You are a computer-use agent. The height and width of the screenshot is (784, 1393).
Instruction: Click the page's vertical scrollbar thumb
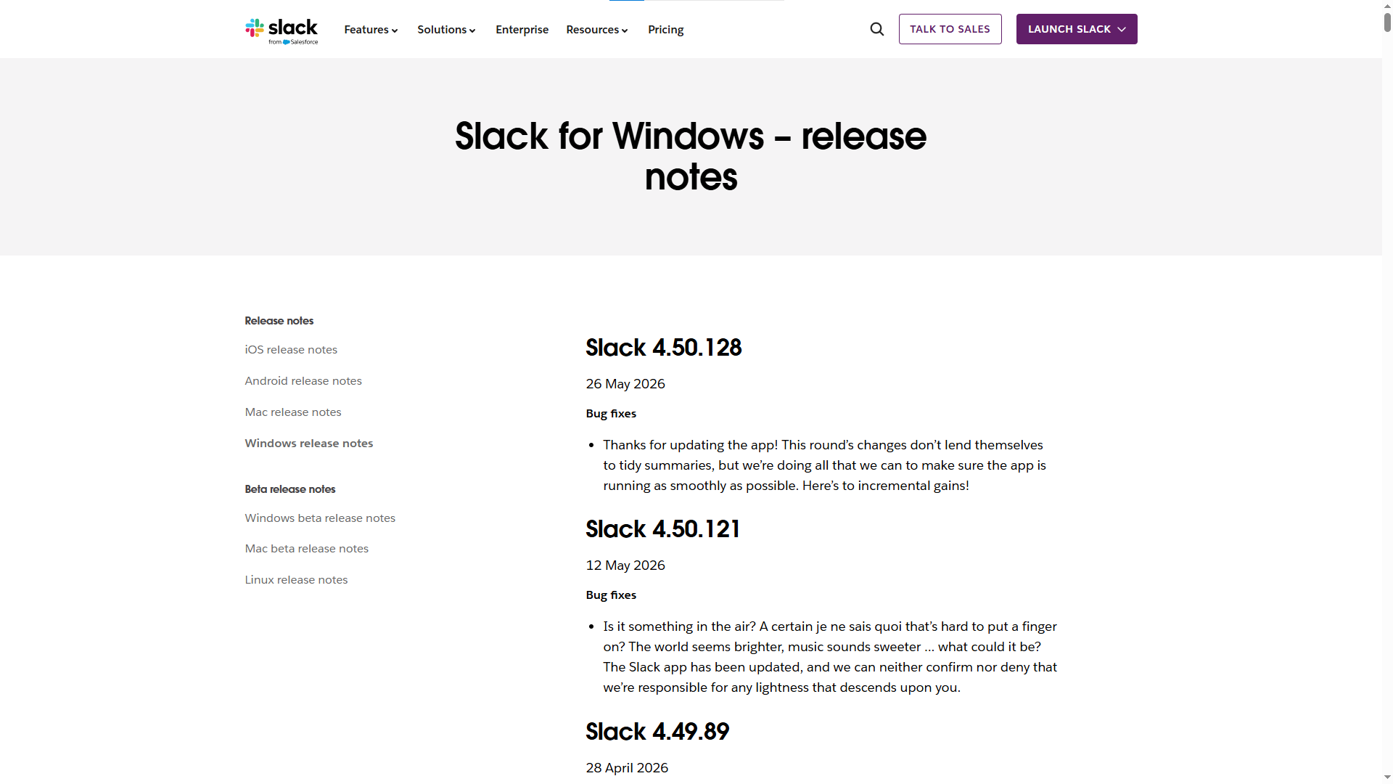pyautogui.click(x=1387, y=22)
